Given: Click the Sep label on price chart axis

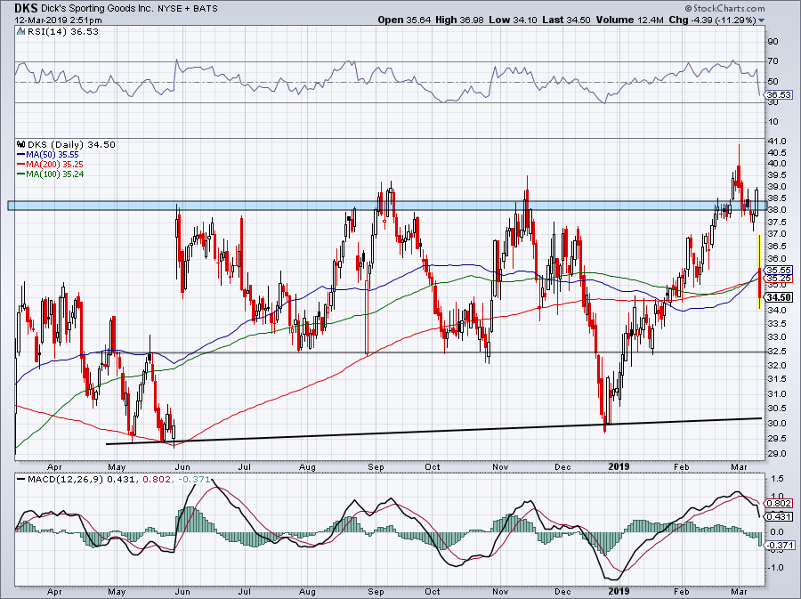Looking at the screenshot, I should pyautogui.click(x=376, y=466).
